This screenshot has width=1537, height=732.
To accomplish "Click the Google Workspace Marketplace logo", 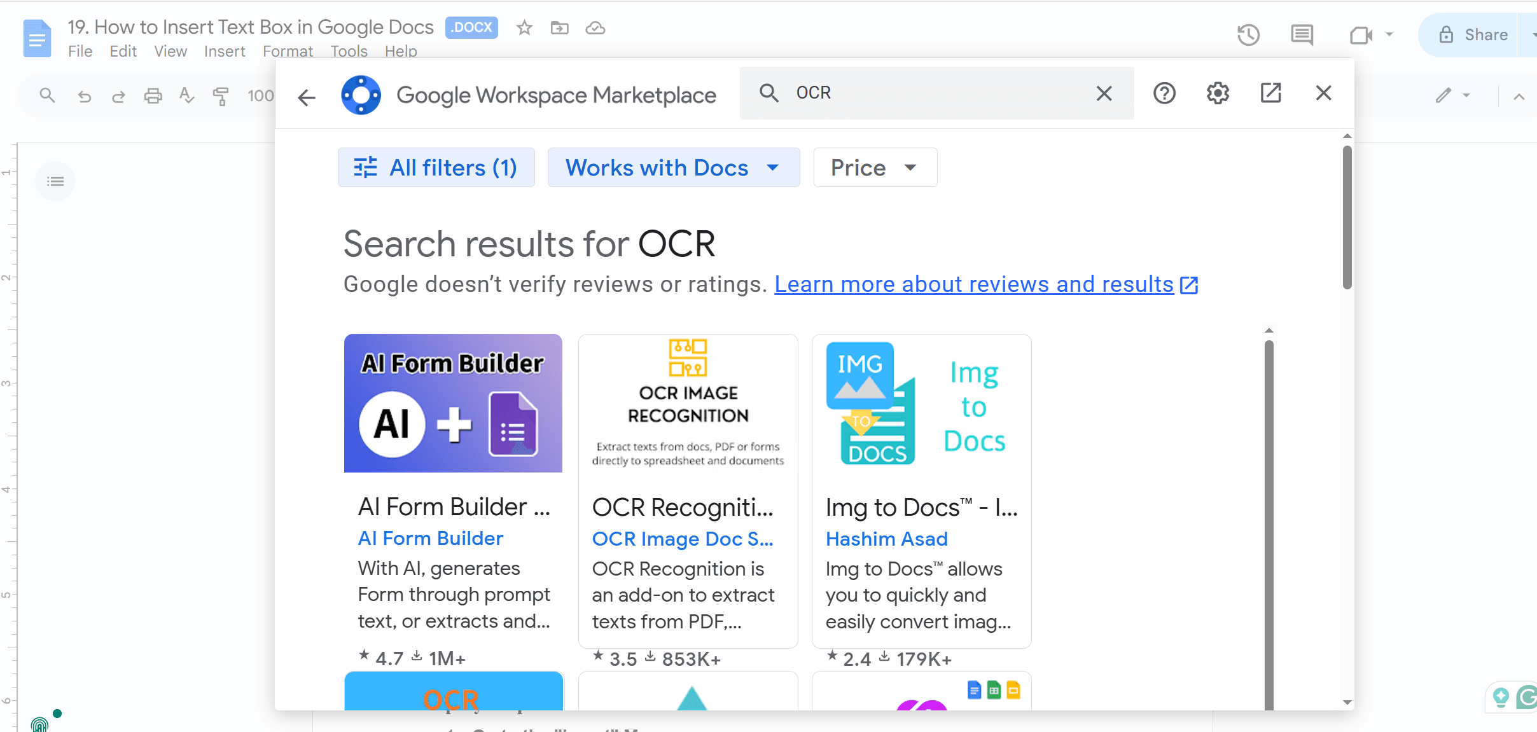I will coord(361,95).
